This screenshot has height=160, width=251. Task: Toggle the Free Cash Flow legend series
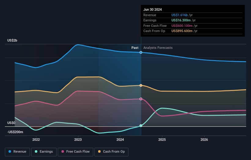(76, 152)
